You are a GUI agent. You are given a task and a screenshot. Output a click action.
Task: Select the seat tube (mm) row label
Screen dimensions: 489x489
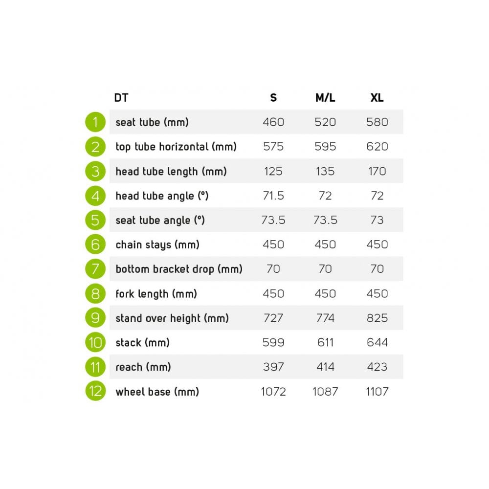click(152, 122)
